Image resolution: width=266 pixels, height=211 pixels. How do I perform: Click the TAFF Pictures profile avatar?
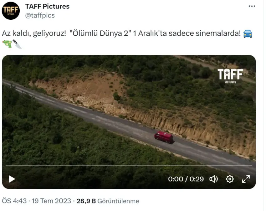[11, 11]
